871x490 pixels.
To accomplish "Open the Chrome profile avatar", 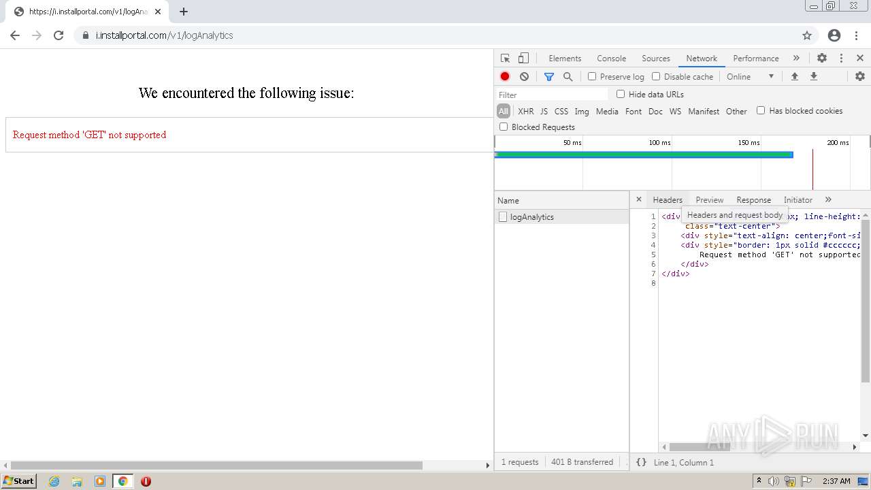I will coord(834,35).
